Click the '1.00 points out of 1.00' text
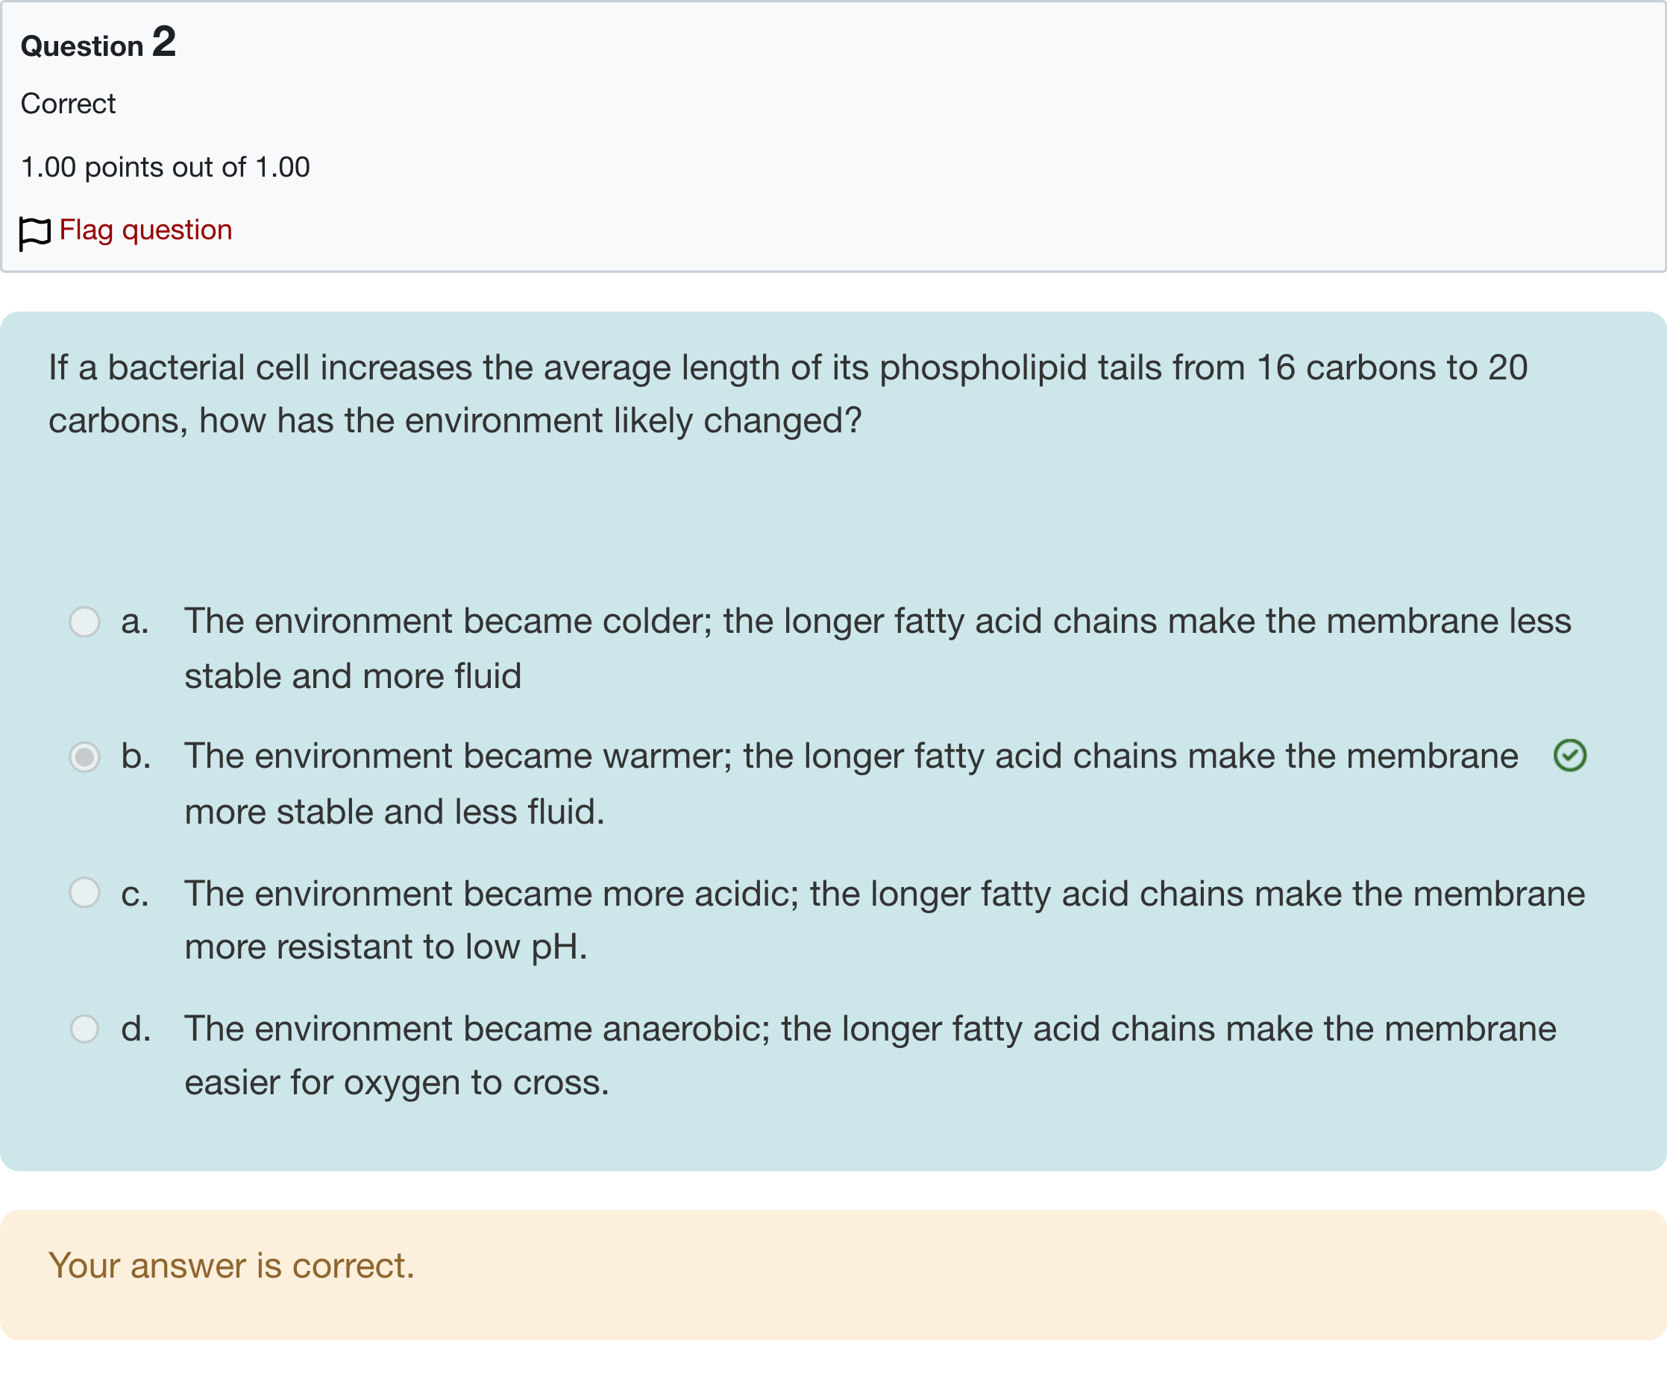 pos(165,168)
